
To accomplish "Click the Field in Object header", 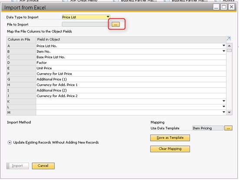I will click(x=131, y=40).
